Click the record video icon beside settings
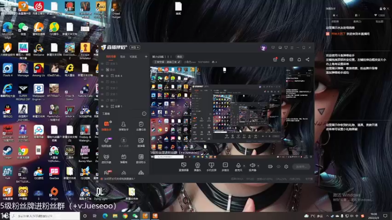 click(270, 166)
